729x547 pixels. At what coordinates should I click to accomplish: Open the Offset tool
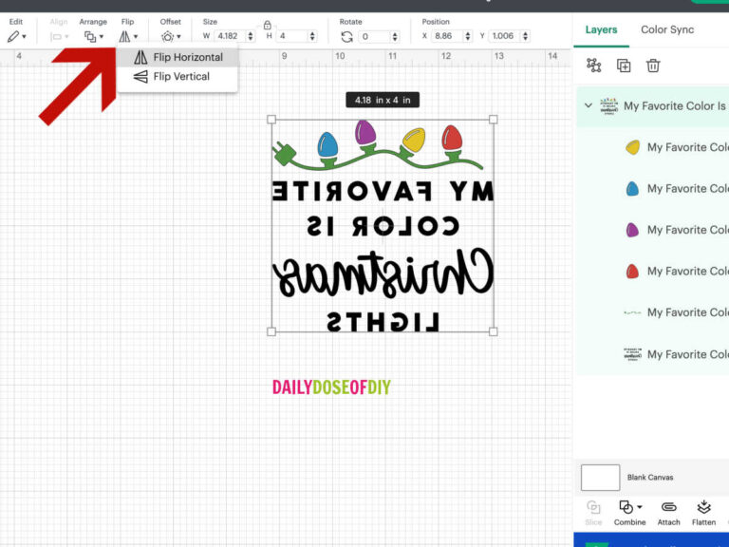[x=171, y=36]
